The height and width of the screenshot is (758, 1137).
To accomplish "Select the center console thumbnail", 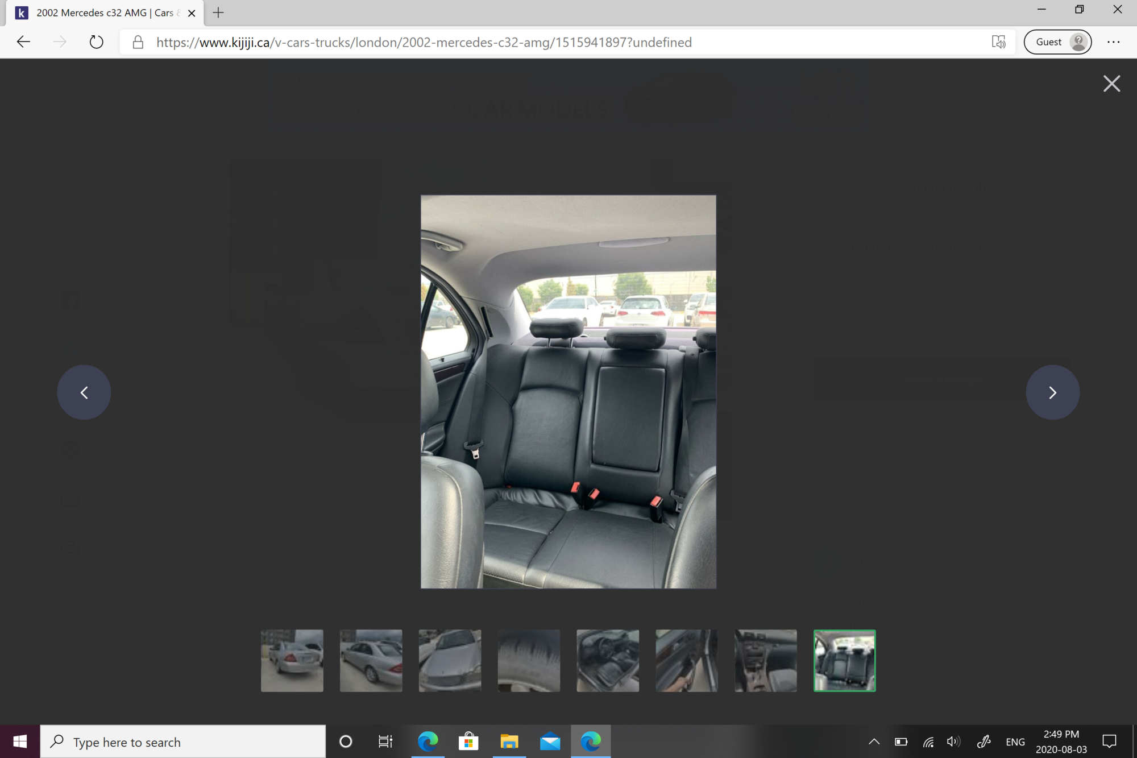I will 766,661.
